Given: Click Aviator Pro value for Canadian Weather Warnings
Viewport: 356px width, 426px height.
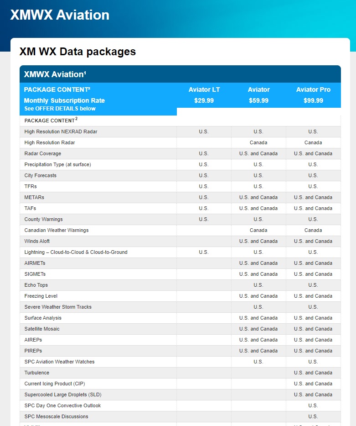Looking at the screenshot, I should pyautogui.click(x=313, y=230).
